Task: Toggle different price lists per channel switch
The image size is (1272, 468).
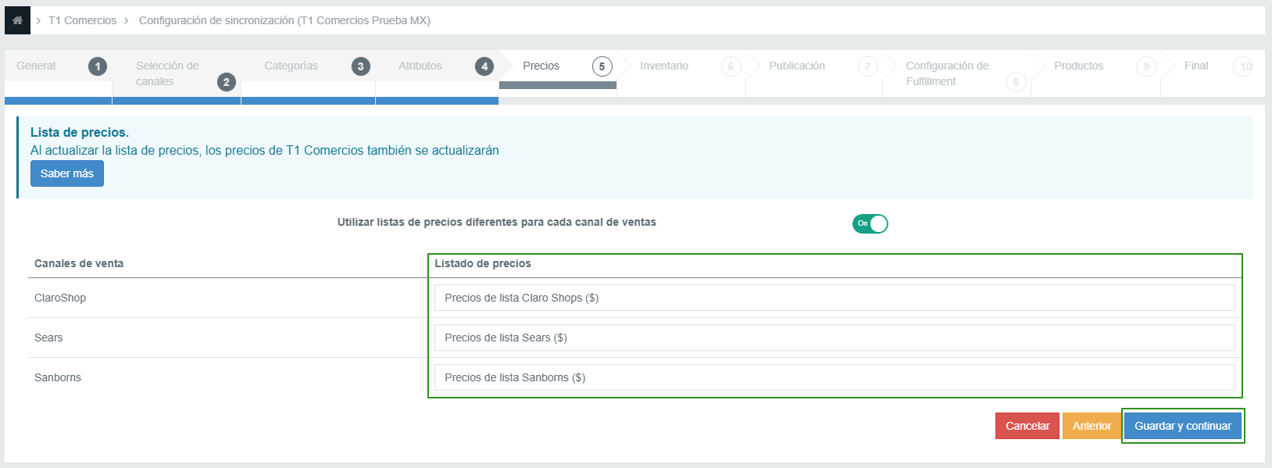Action: (870, 223)
